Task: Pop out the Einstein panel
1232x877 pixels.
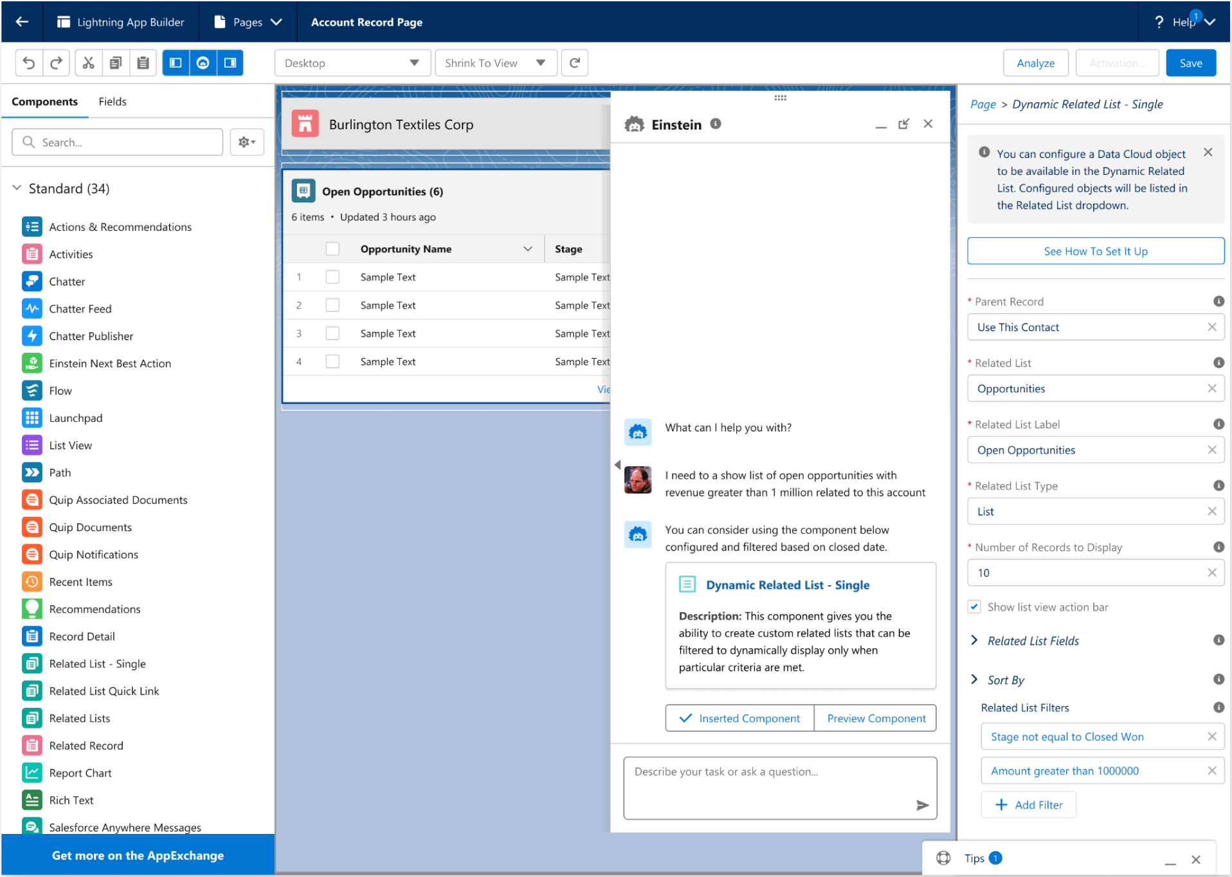Action: (x=904, y=123)
